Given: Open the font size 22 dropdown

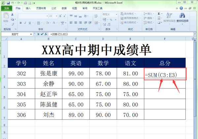Looking at the screenshot, I should pyautogui.click(x=56, y=16).
